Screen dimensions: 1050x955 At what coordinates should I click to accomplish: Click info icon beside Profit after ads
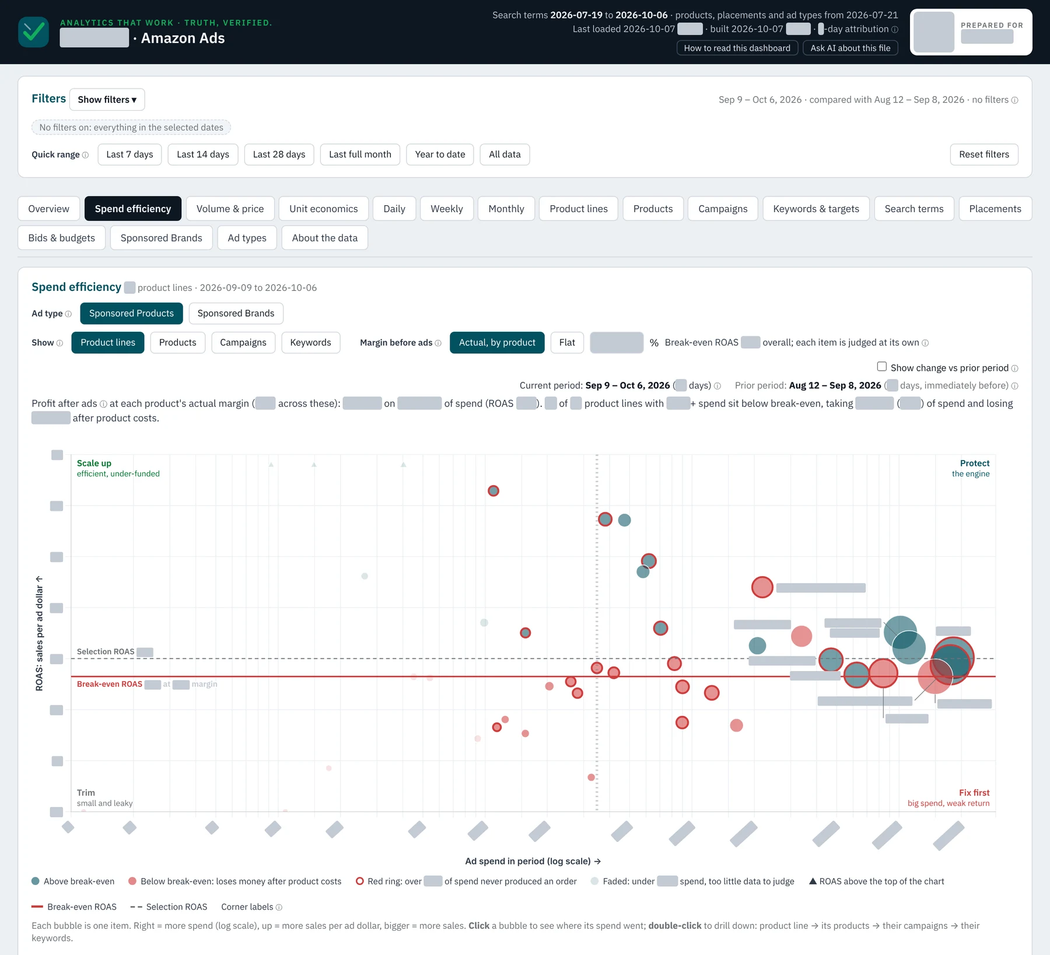pyautogui.click(x=103, y=403)
